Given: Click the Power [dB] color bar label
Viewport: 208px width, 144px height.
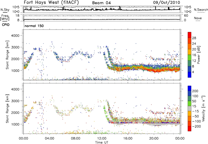Looking at the screenshot, I should pos(198,55).
